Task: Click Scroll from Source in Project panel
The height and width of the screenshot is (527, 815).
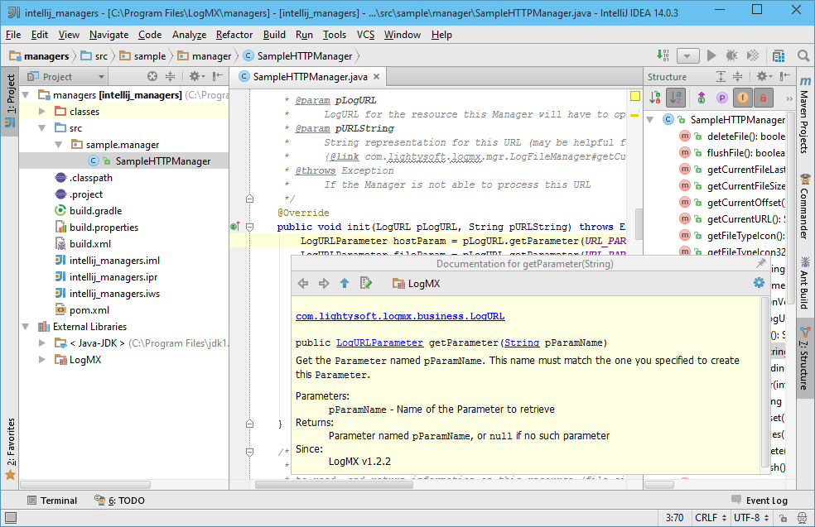Action: click(152, 76)
